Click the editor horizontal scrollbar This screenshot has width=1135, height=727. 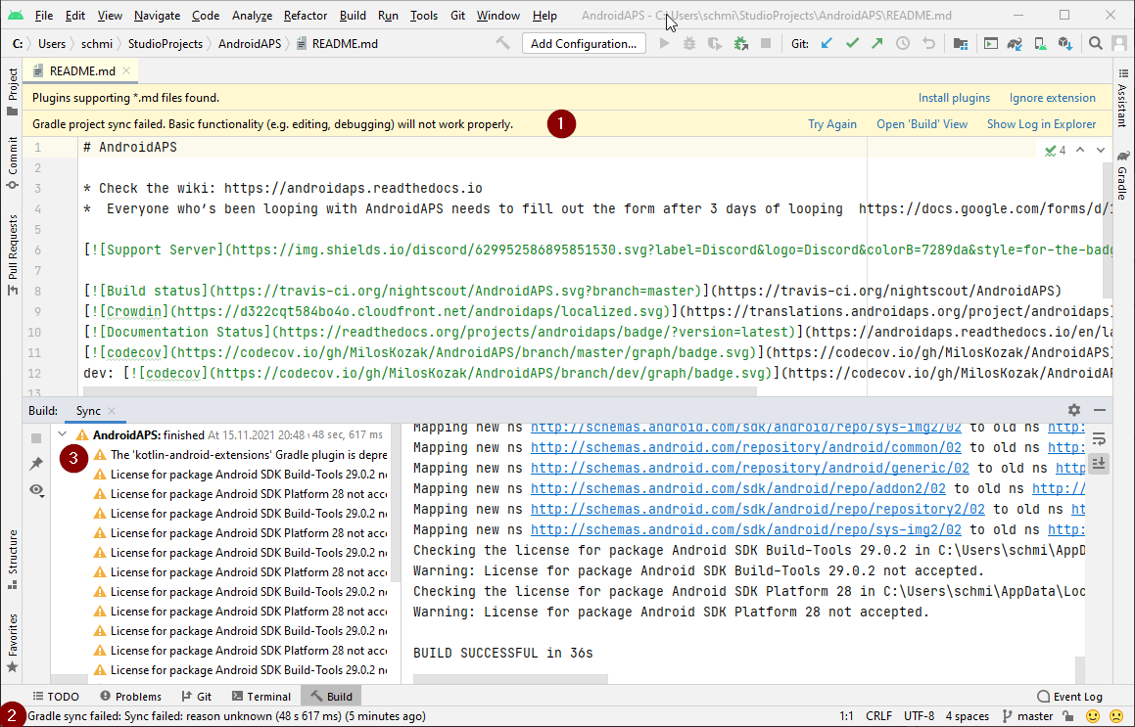(x=420, y=391)
